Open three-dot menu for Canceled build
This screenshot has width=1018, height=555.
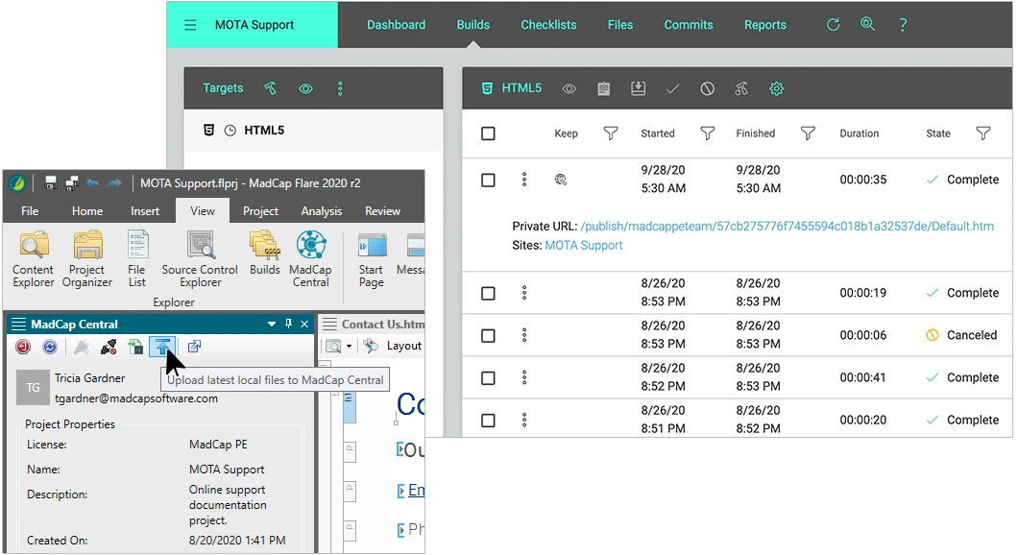tap(524, 335)
